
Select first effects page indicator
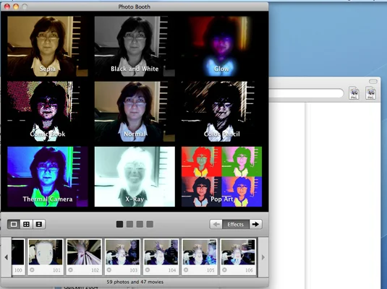click(119, 224)
